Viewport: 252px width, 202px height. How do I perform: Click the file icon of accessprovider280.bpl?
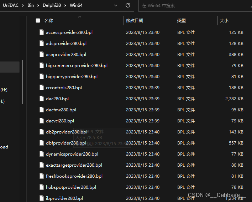coord(42,32)
